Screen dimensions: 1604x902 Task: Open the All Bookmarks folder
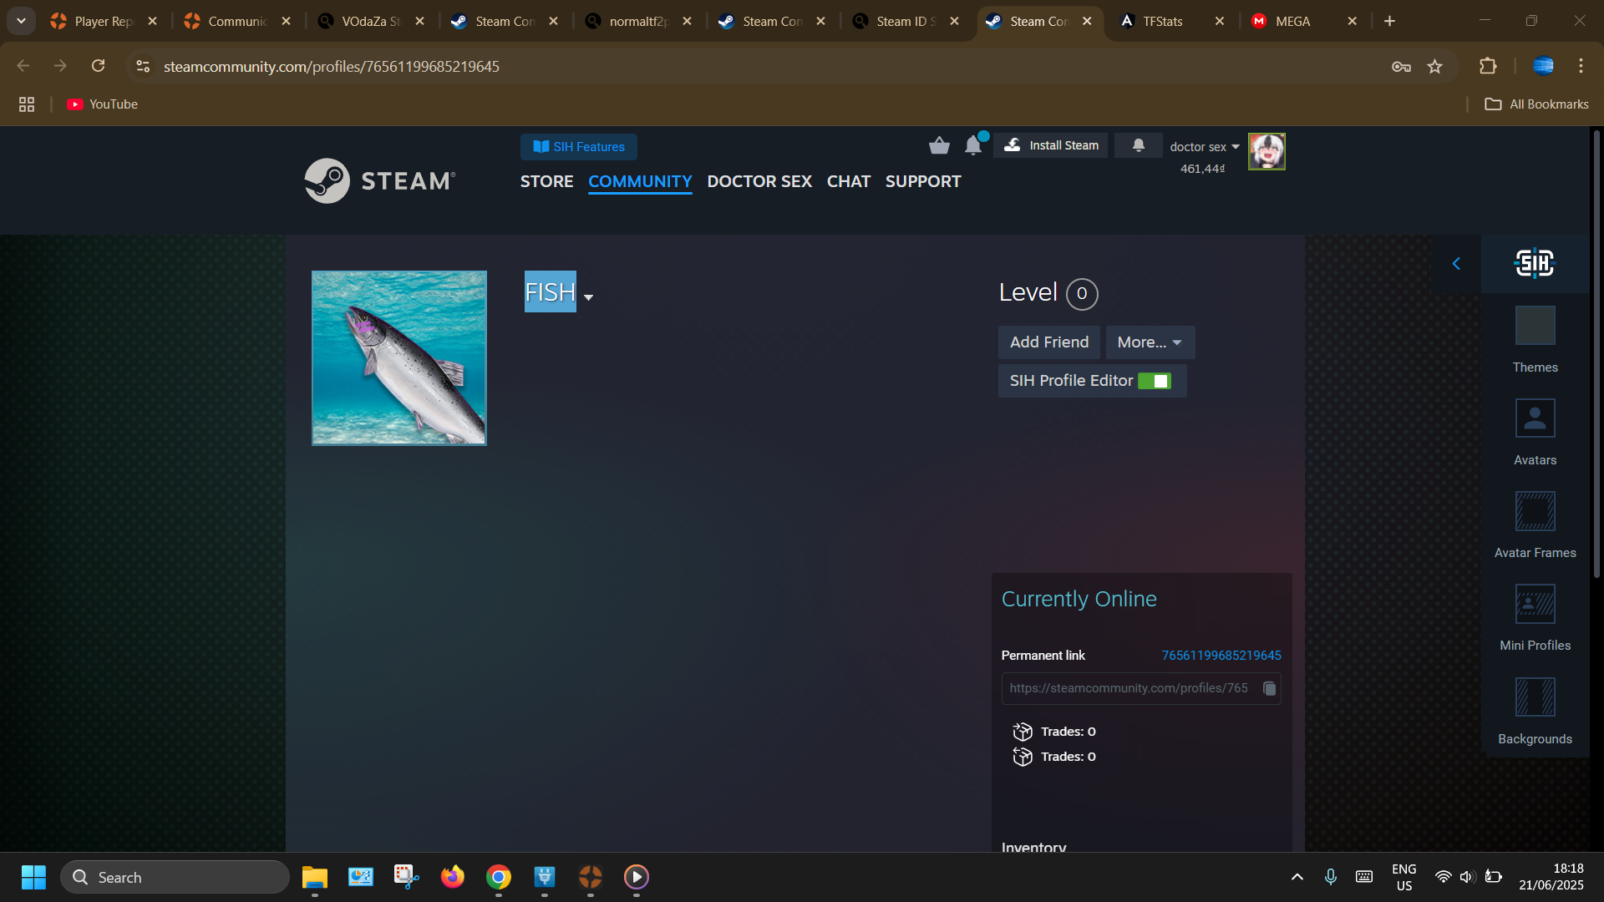(1536, 104)
